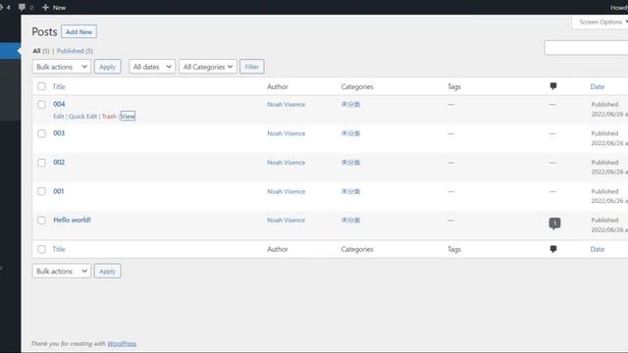Click category link in 004 row
This screenshot has height=353, width=628.
pyautogui.click(x=350, y=105)
